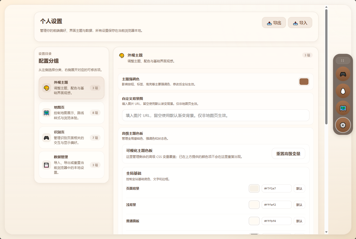356x239 pixels.
Task: Click the floppy disk icon in 数据管理 card
Action: (47, 165)
